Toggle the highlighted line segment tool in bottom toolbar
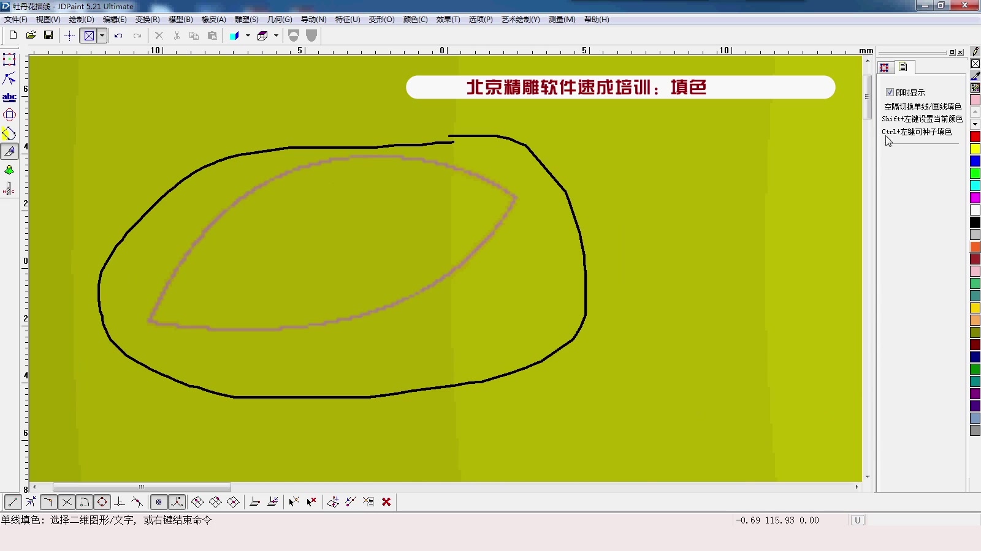Screen dimensions: 981x551 click(12, 502)
